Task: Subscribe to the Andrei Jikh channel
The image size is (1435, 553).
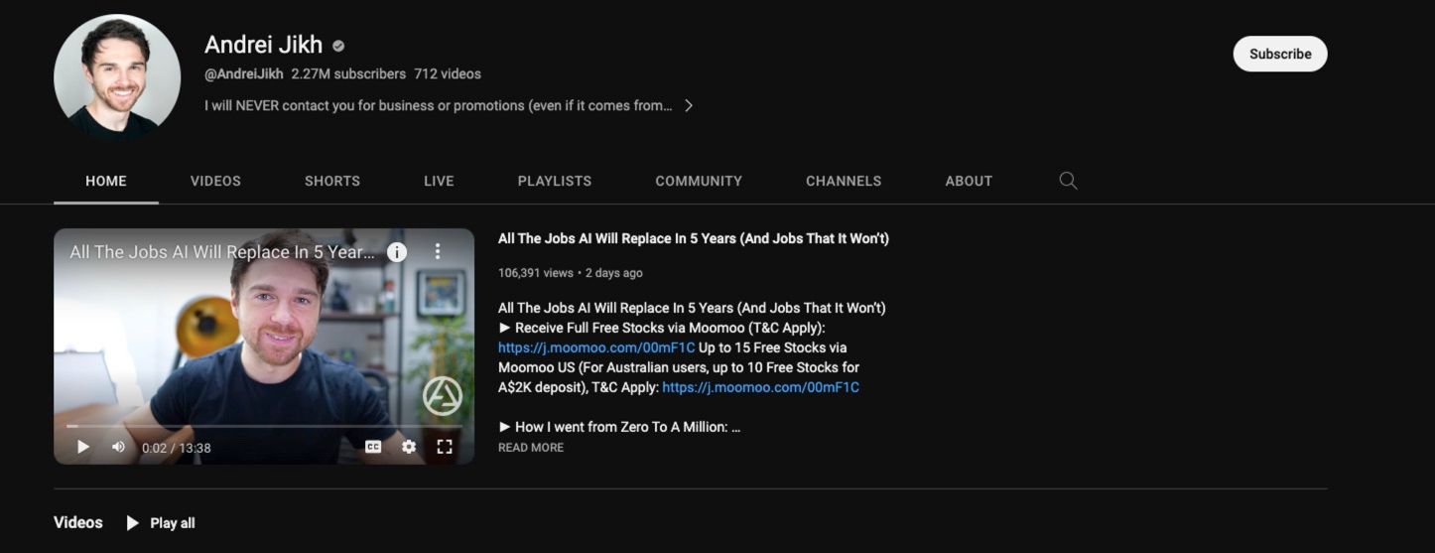Action: (x=1279, y=54)
